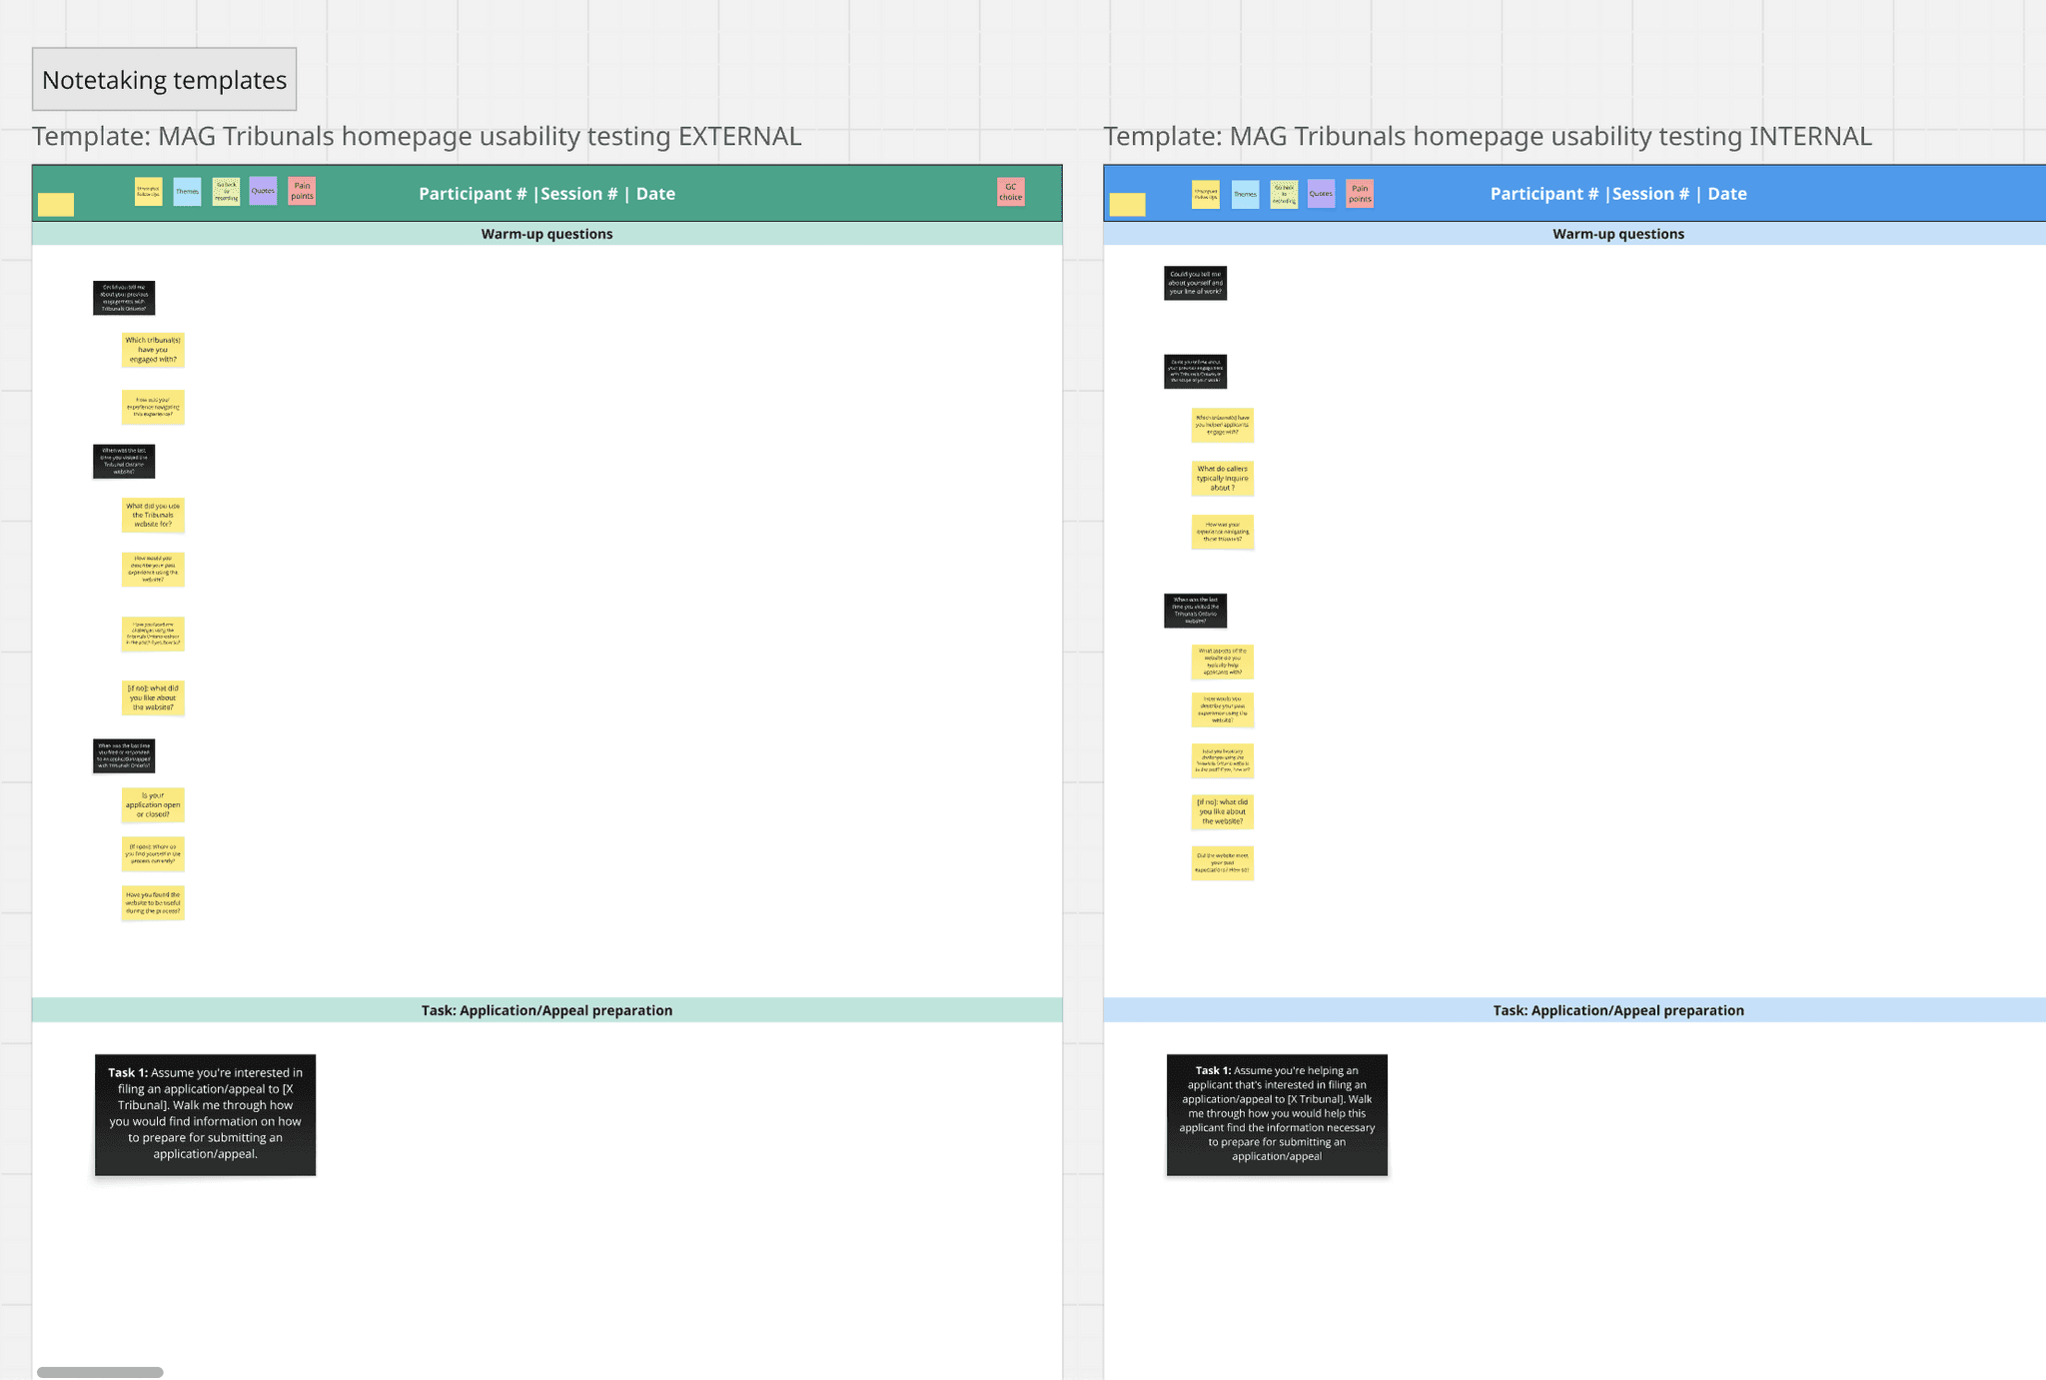This screenshot has height=1380, width=2046.
Task: Click the blank yellow sticky in green header
Action: 56,204
